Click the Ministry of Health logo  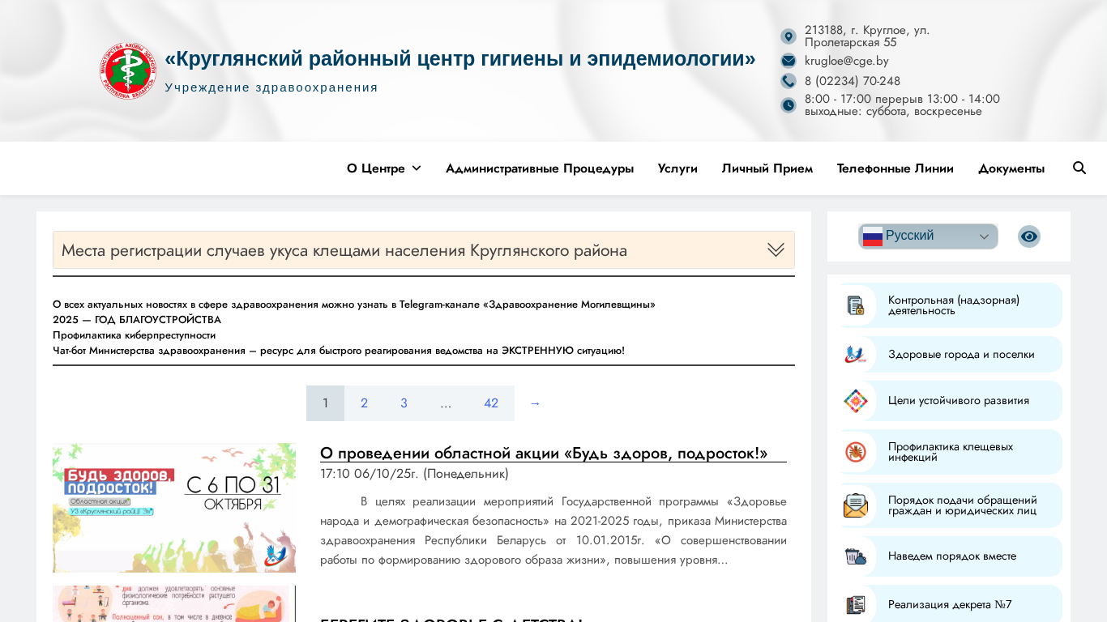tap(128, 71)
